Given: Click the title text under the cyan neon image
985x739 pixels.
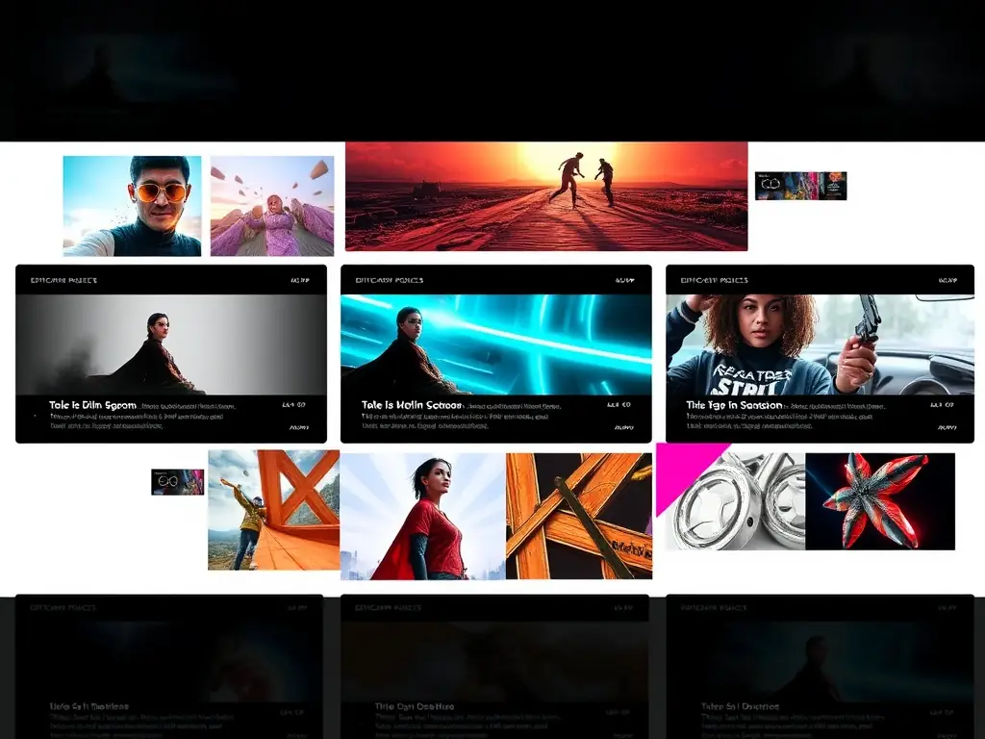Looking at the screenshot, I should (x=412, y=405).
